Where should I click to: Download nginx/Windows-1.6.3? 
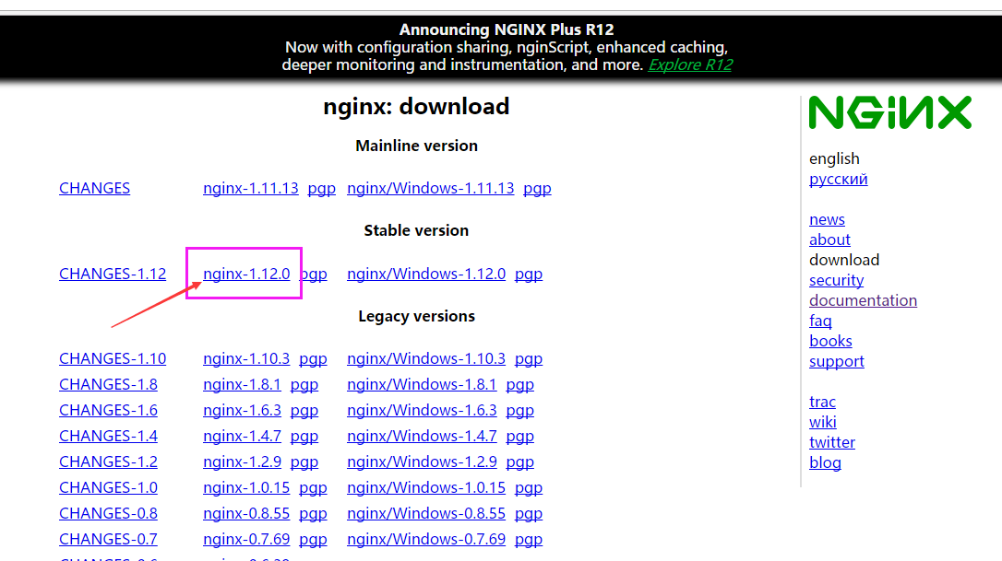click(x=422, y=410)
